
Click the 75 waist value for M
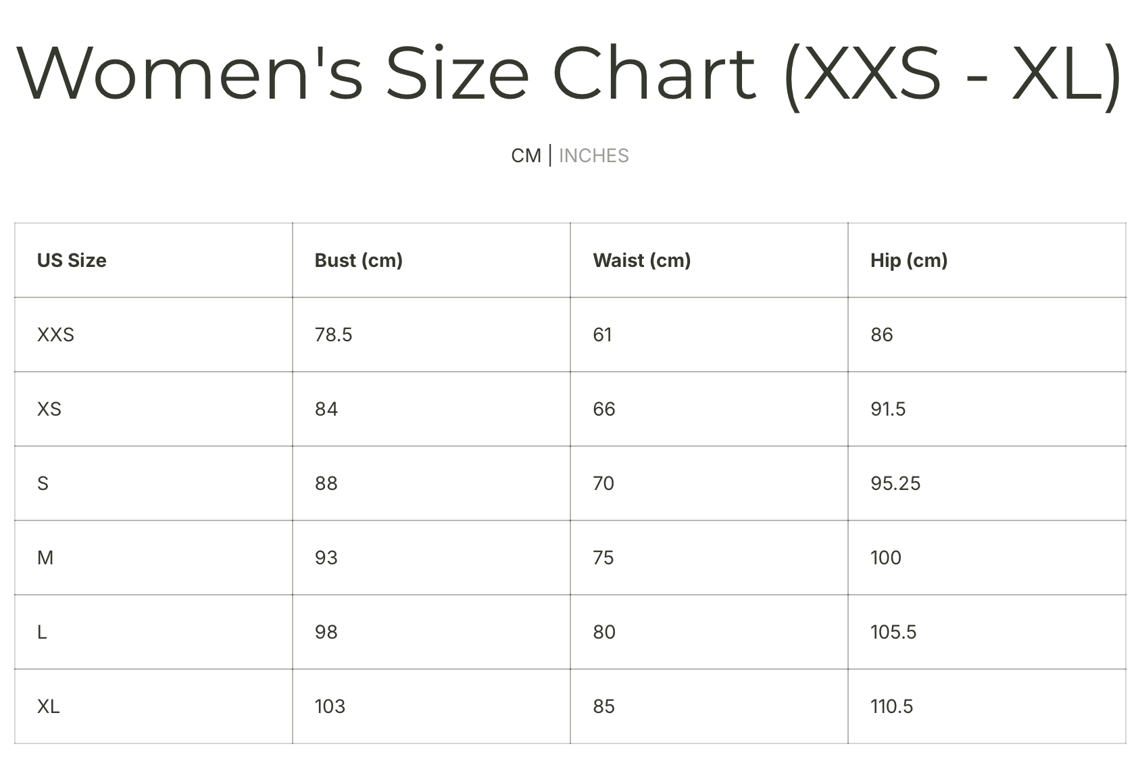[x=603, y=558]
